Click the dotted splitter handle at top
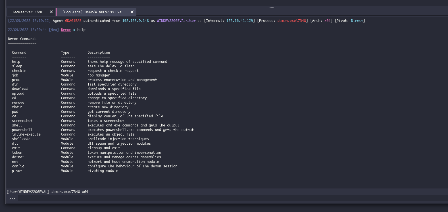Screen dimensions: 448x212 pyautogui.click(x=271, y=7)
